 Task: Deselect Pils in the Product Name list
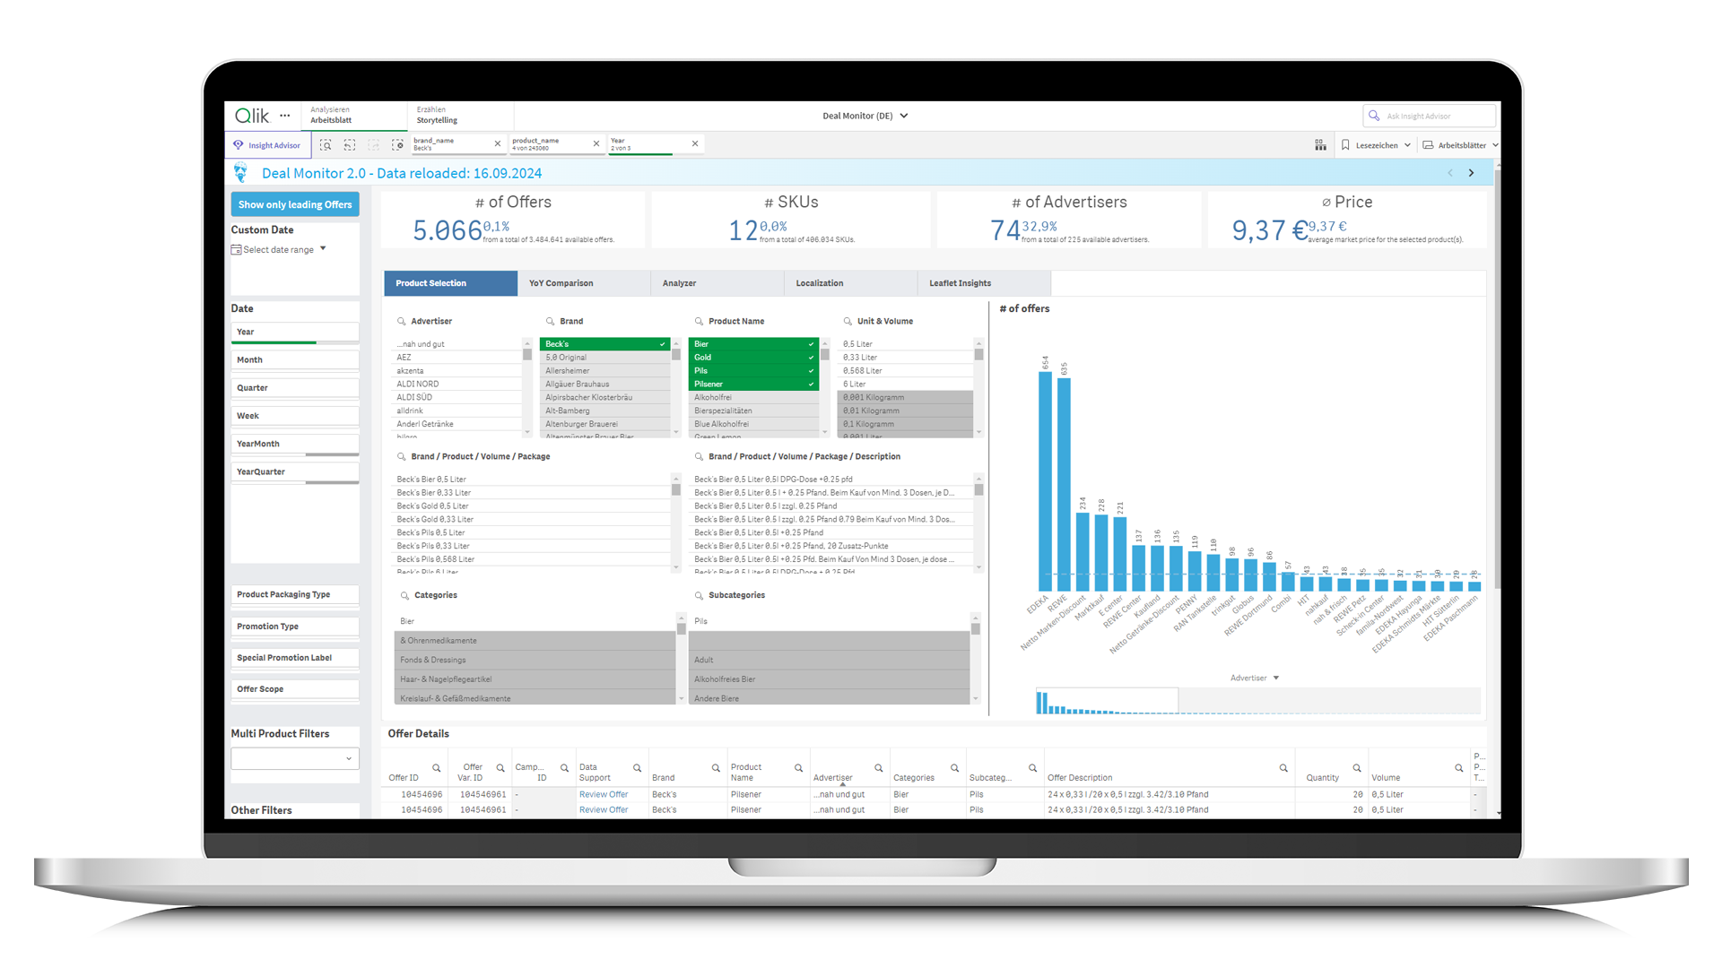[x=753, y=371]
